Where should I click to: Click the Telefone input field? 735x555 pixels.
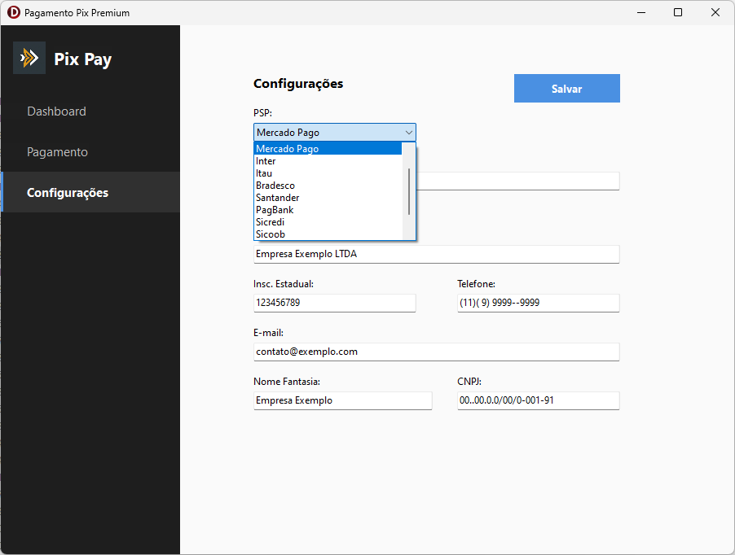tap(538, 303)
